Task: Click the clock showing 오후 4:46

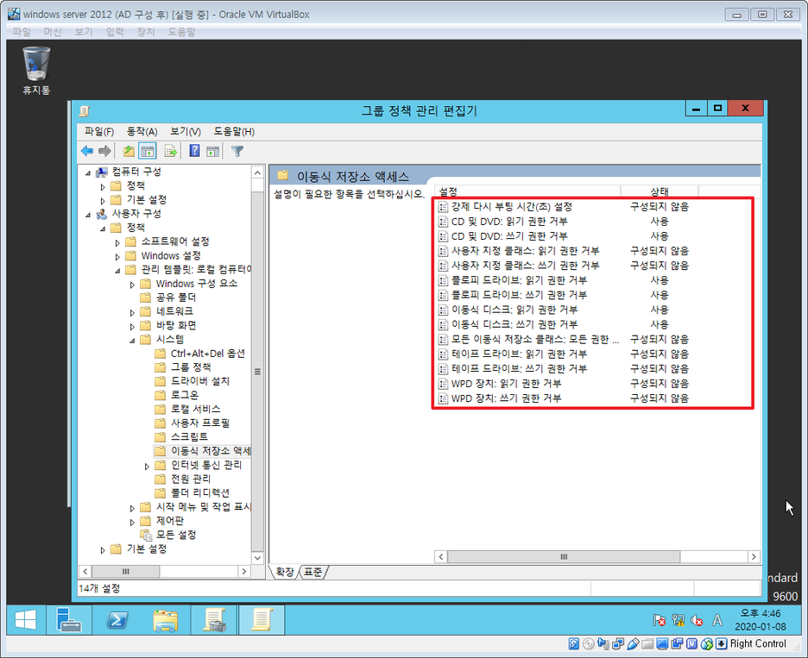Action: [x=760, y=614]
